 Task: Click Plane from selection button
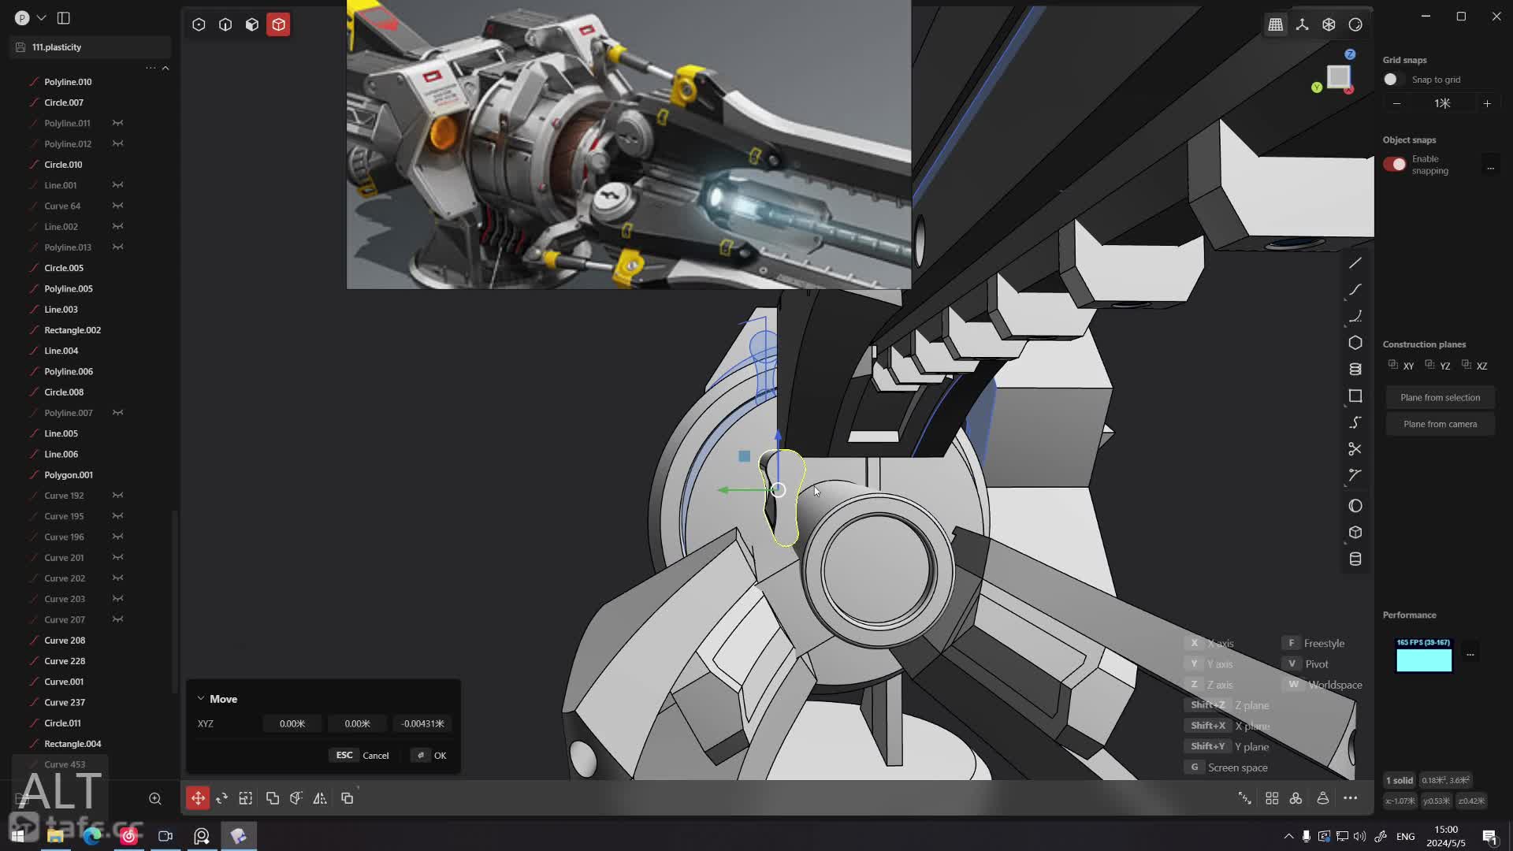[x=1440, y=398]
